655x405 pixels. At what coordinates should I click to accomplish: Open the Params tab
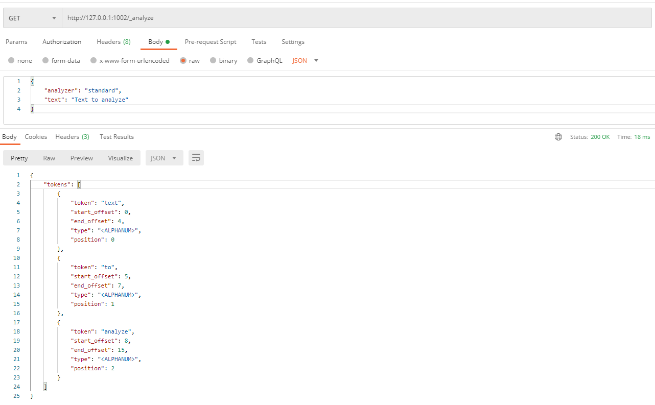tap(16, 42)
